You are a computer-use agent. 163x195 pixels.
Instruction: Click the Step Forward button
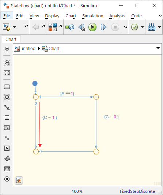click(103, 27)
